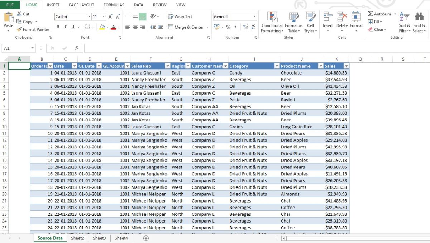Open the filter dropdown on Sales Rep column
This screenshot has width=430, height=243.
coord(167,66)
